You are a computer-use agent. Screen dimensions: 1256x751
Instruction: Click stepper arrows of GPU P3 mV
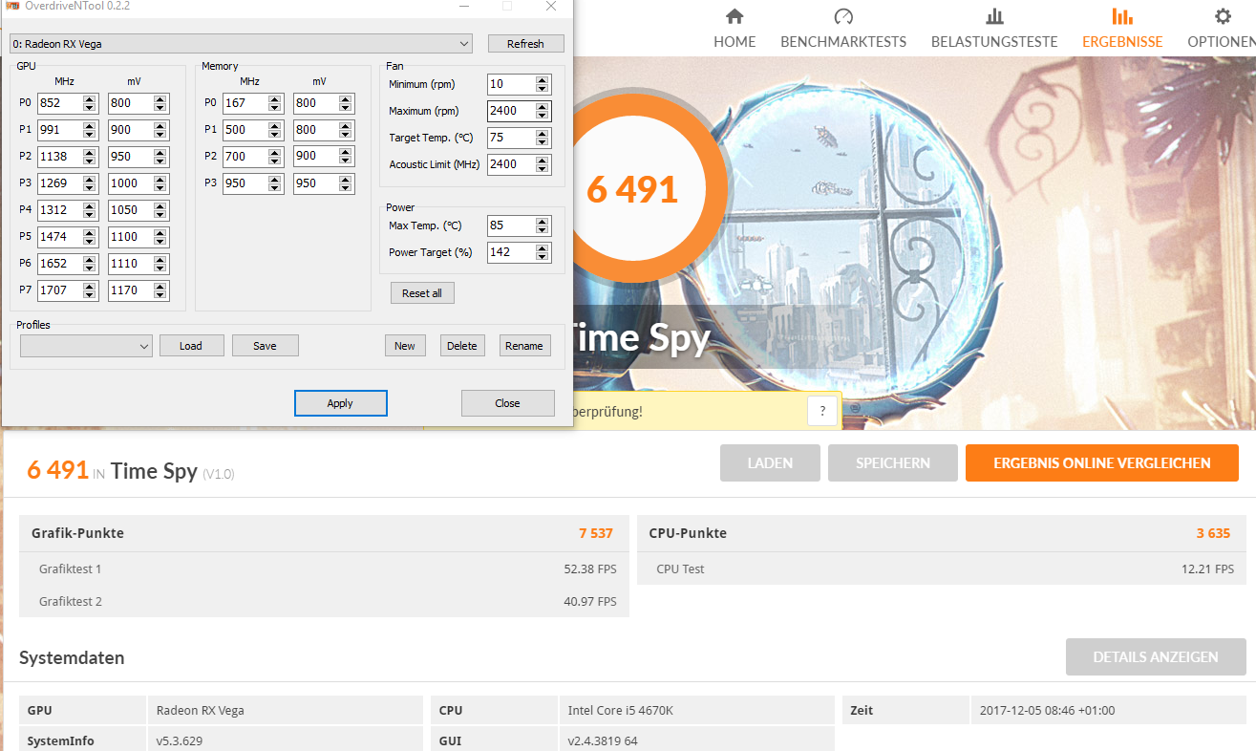coord(160,183)
